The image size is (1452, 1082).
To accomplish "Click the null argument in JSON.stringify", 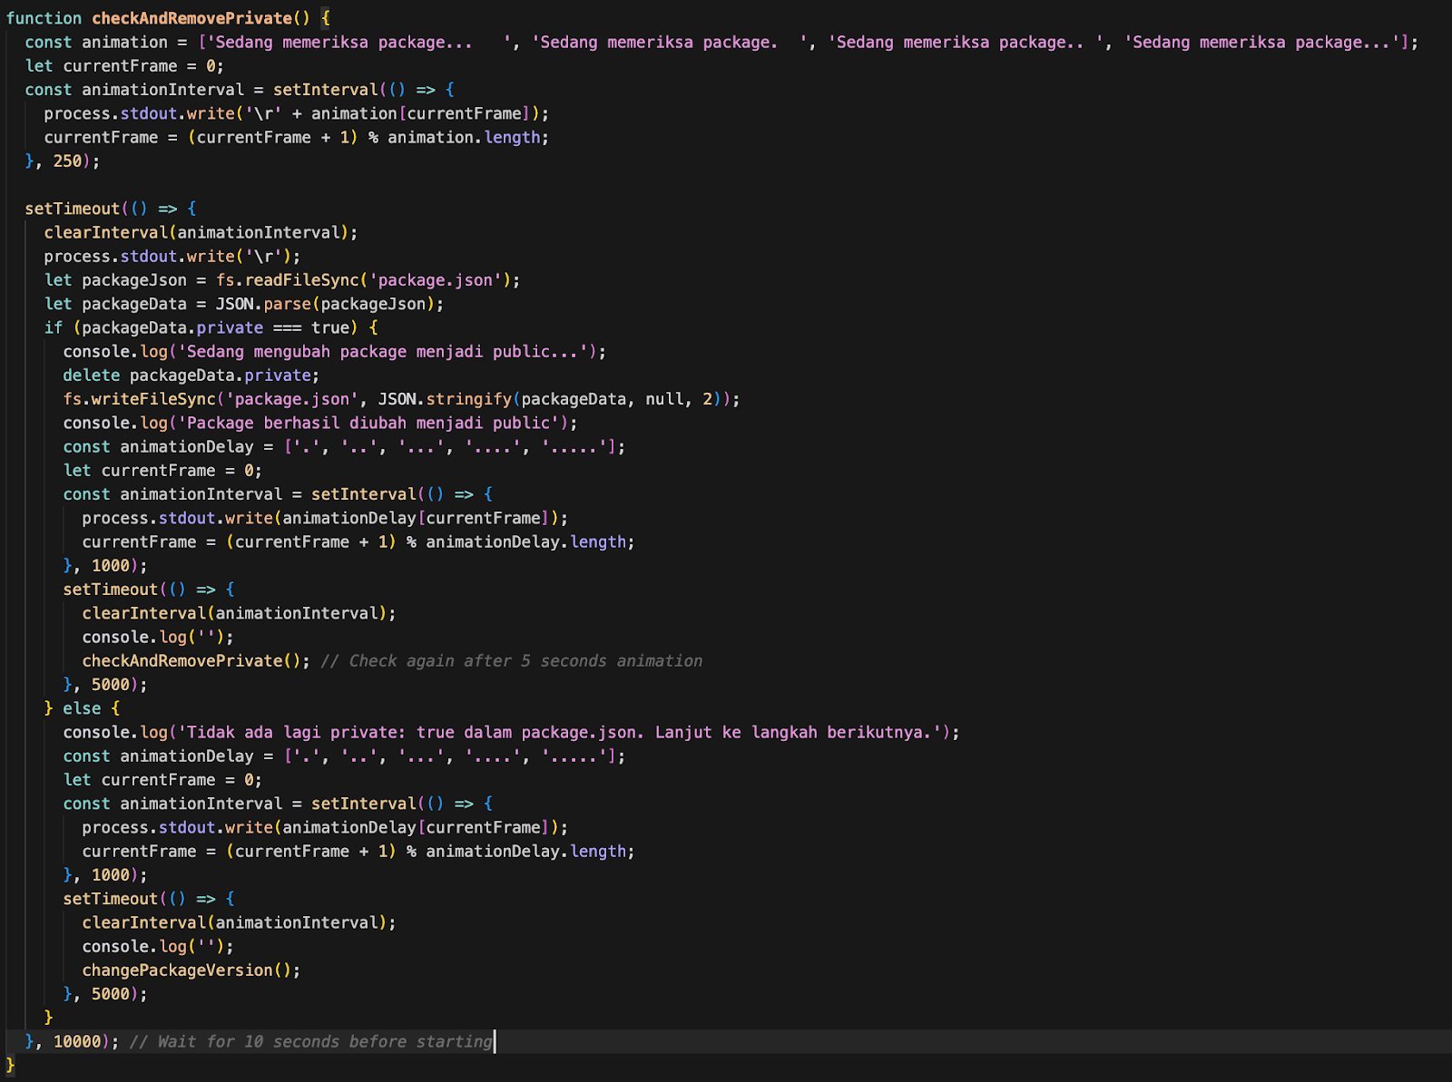I will (664, 399).
